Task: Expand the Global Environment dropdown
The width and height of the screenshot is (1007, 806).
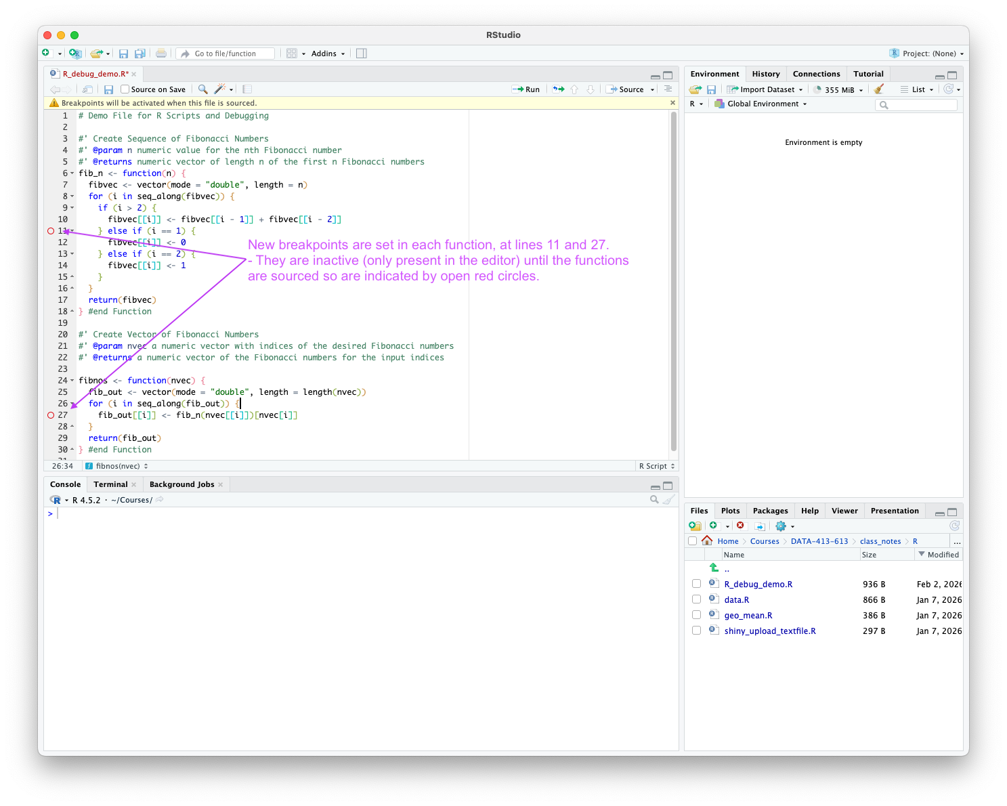Action: (x=761, y=104)
